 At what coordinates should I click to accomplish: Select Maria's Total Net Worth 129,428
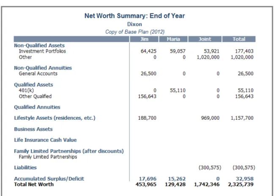pyautogui.click(x=175, y=185)
